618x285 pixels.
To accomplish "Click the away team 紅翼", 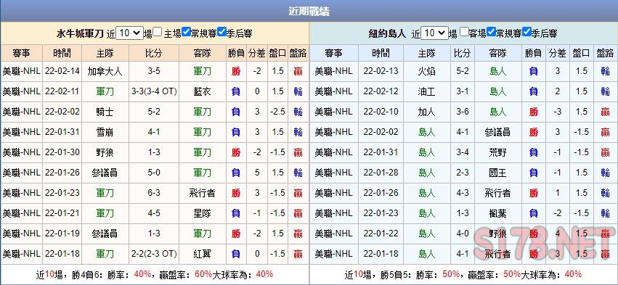I will (x=203, y=254).
